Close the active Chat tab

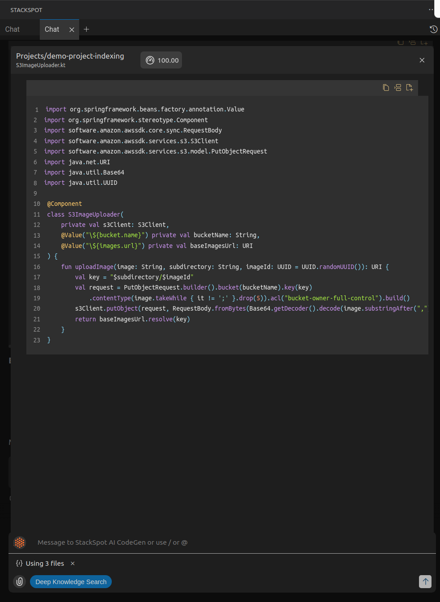(72, 30)
